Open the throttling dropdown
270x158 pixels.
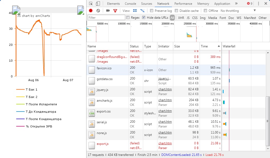(255, 11)
